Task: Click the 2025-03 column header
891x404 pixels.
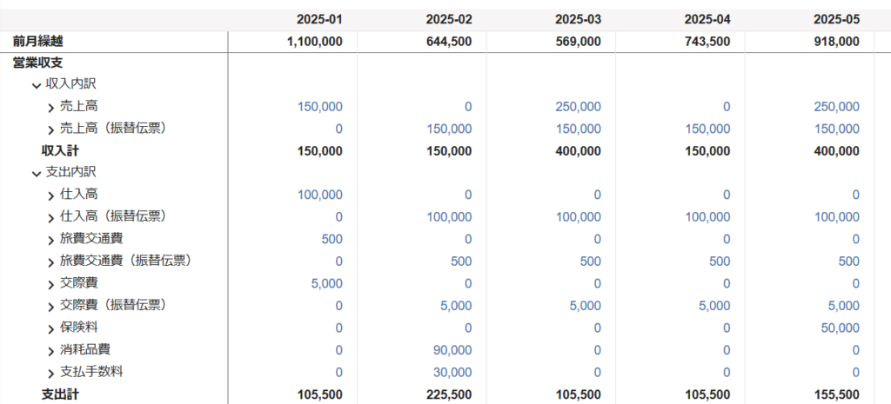Action: coord(578,19)
